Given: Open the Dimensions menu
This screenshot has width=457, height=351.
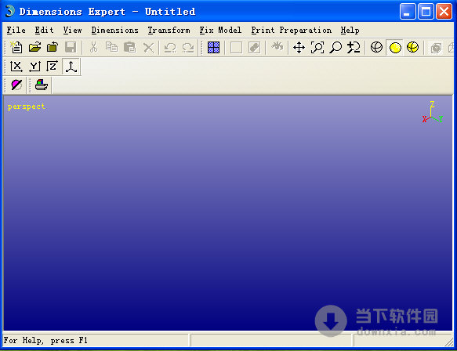Looking at the screenshot, I should (x=114, y=30).
